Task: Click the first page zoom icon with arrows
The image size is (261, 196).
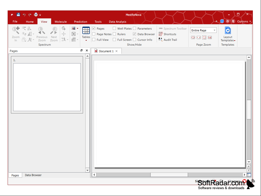Action: click(x=193, y=37)
